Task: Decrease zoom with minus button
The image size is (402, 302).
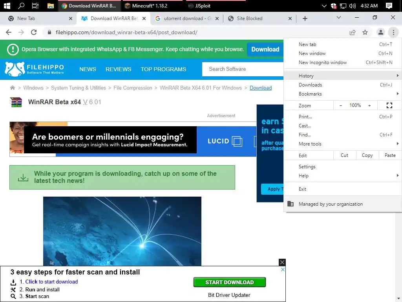Action: (341, 105)
